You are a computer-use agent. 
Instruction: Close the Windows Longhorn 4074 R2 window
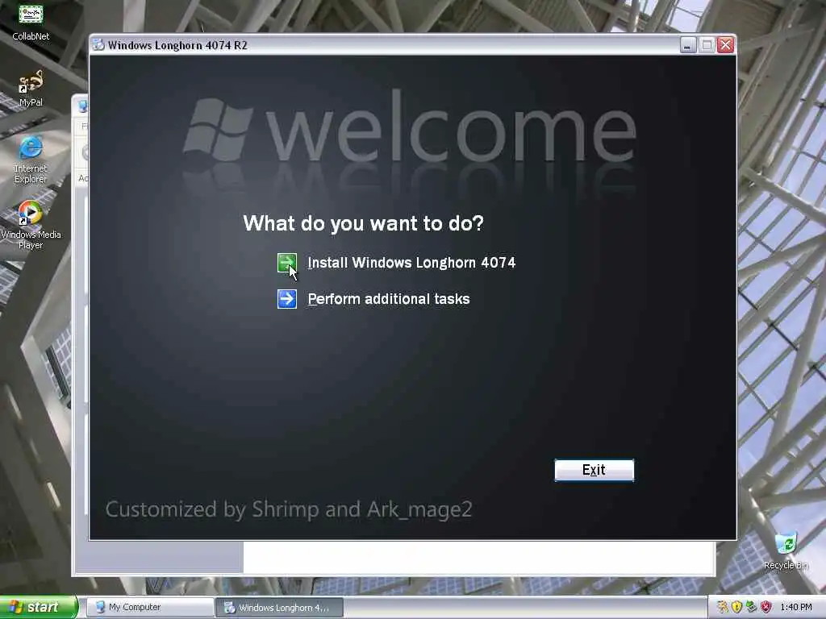pyautogui.click(x=725, y=45)
